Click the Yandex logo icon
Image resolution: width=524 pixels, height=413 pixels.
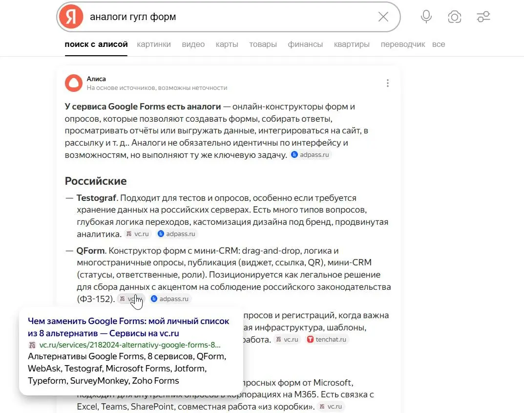tap(71, 17)
